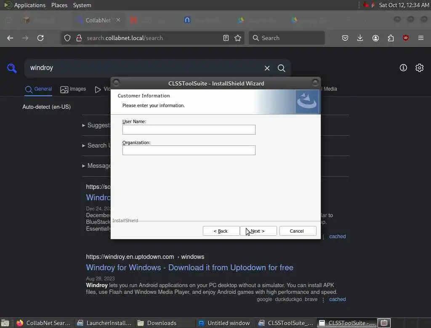Click brave engine link

[x=311, y=299]
